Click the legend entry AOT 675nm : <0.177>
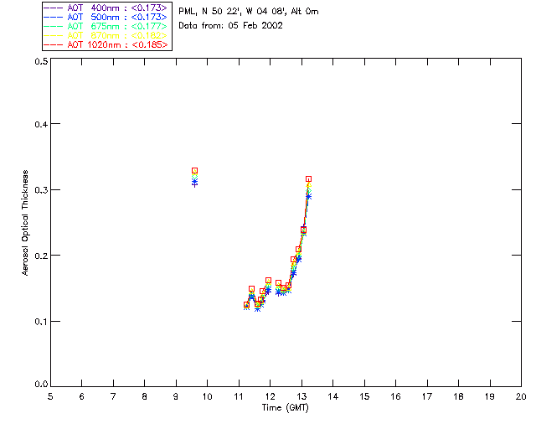 point(106,26)
